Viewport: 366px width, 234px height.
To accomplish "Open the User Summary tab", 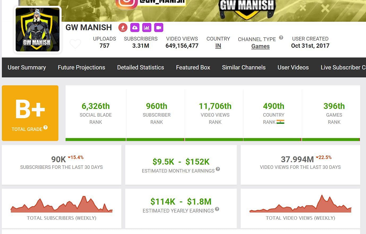I will click(x=27, y=68).
